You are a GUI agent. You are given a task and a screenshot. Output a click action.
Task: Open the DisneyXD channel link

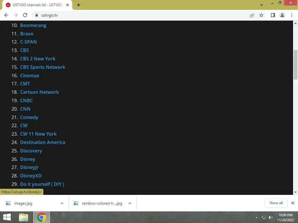point(31,176)
